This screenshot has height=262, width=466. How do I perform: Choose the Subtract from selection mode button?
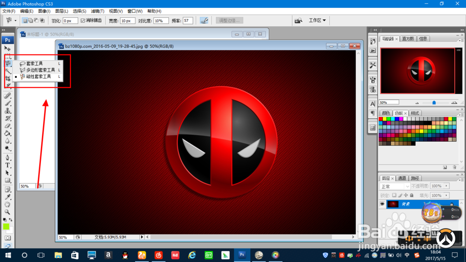pyautogui.click(x=36, y=21)
